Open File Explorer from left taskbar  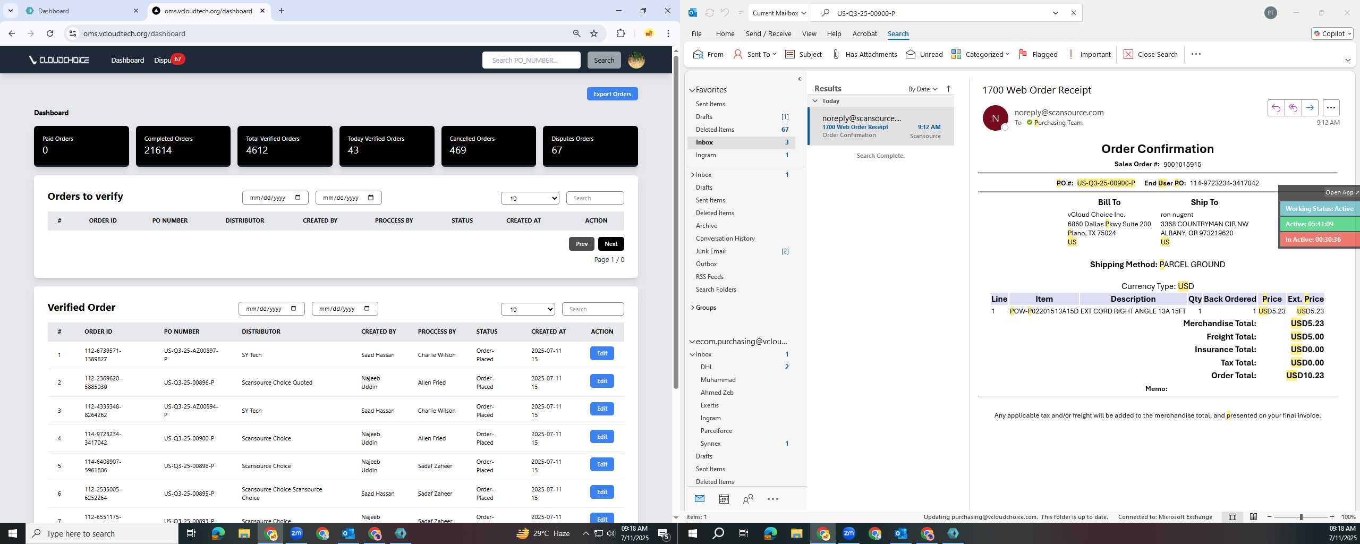click(244, 533)
